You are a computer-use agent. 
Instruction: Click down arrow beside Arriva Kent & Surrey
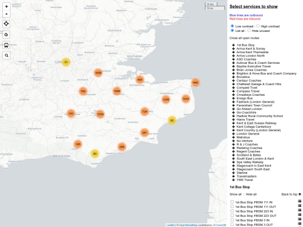click(x=233, y=48)
